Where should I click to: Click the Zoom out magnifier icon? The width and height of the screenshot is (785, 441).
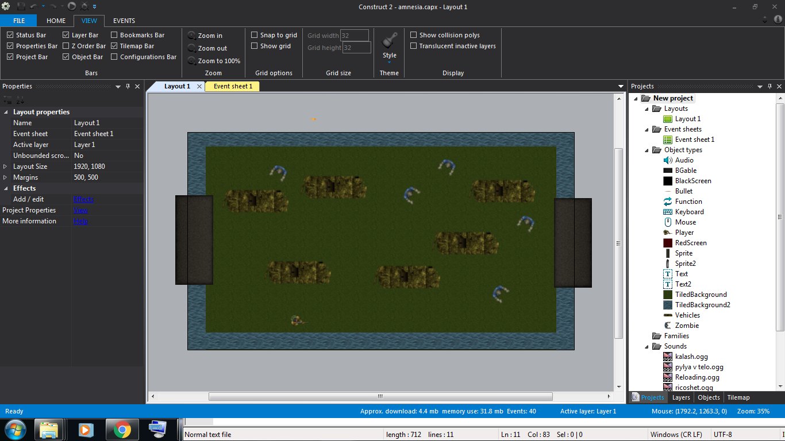[192, 48]
